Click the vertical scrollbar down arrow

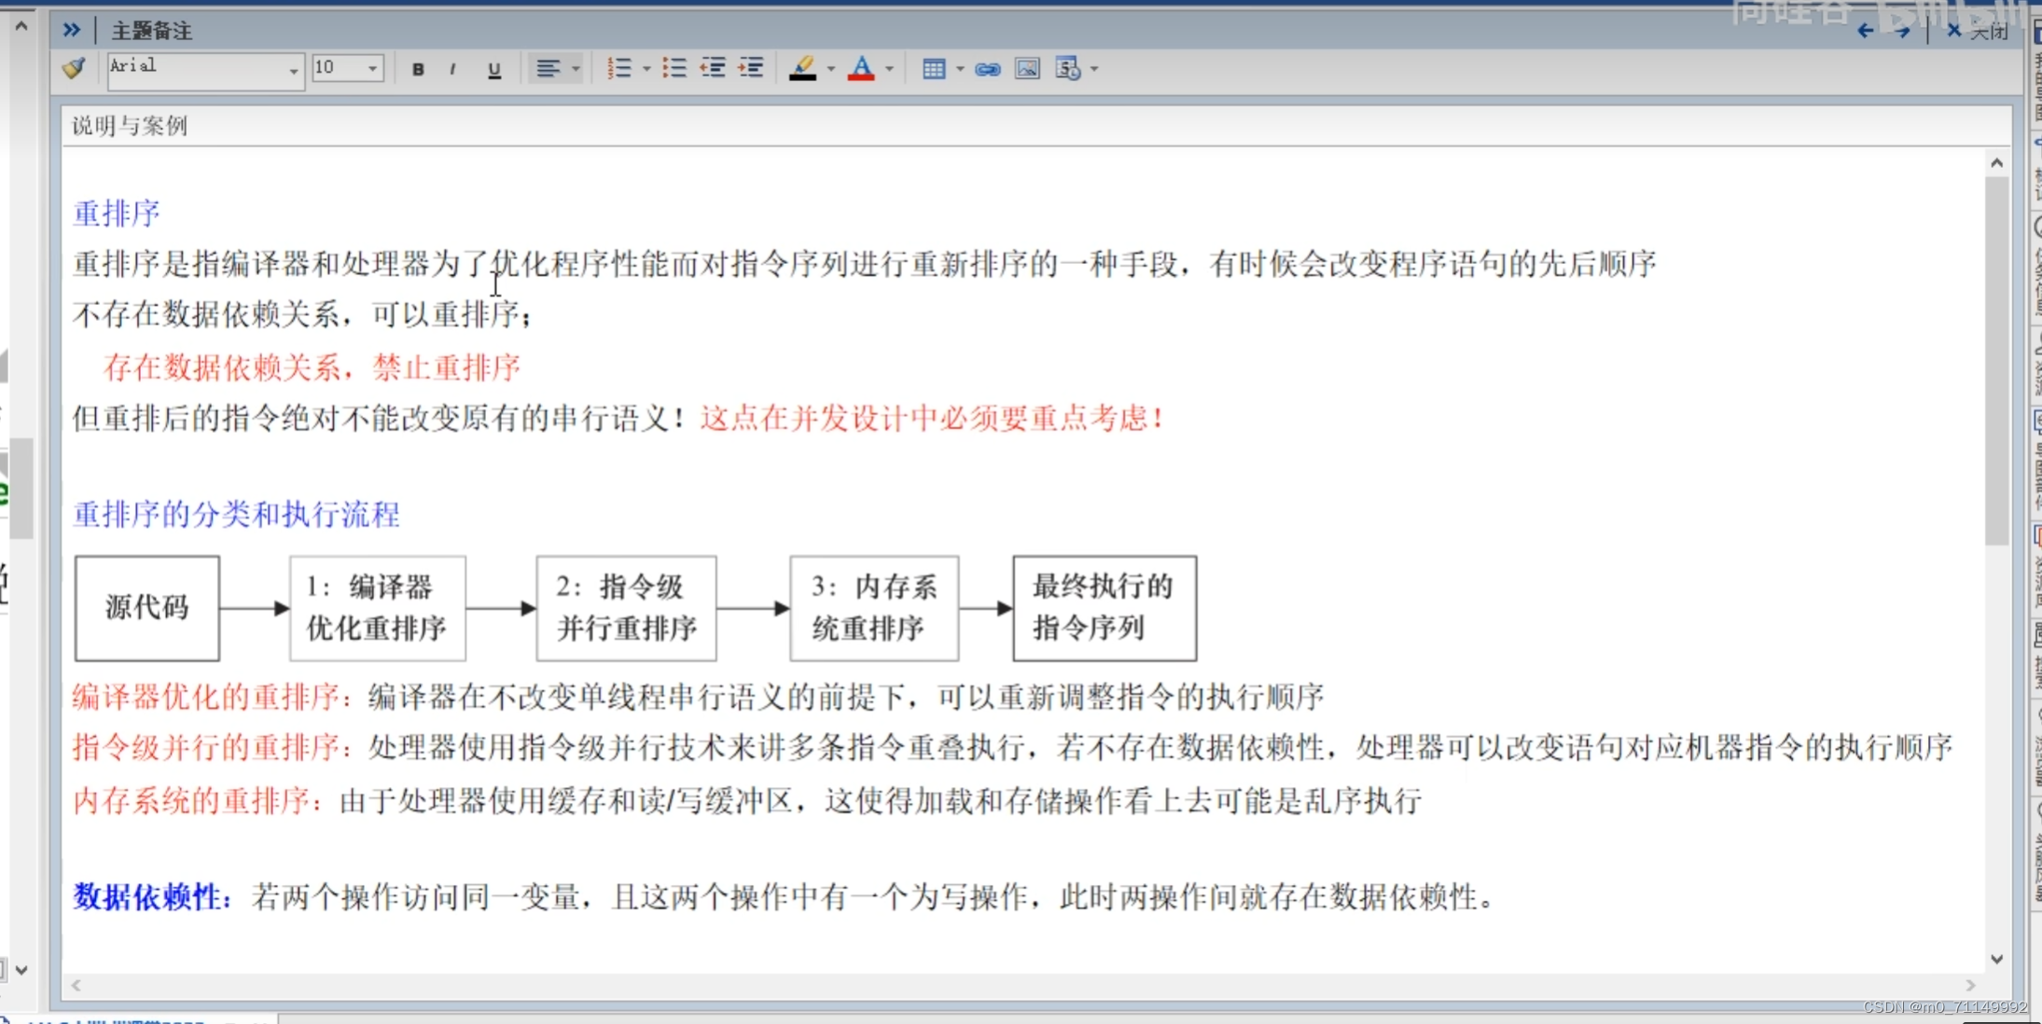[1996, 959]
